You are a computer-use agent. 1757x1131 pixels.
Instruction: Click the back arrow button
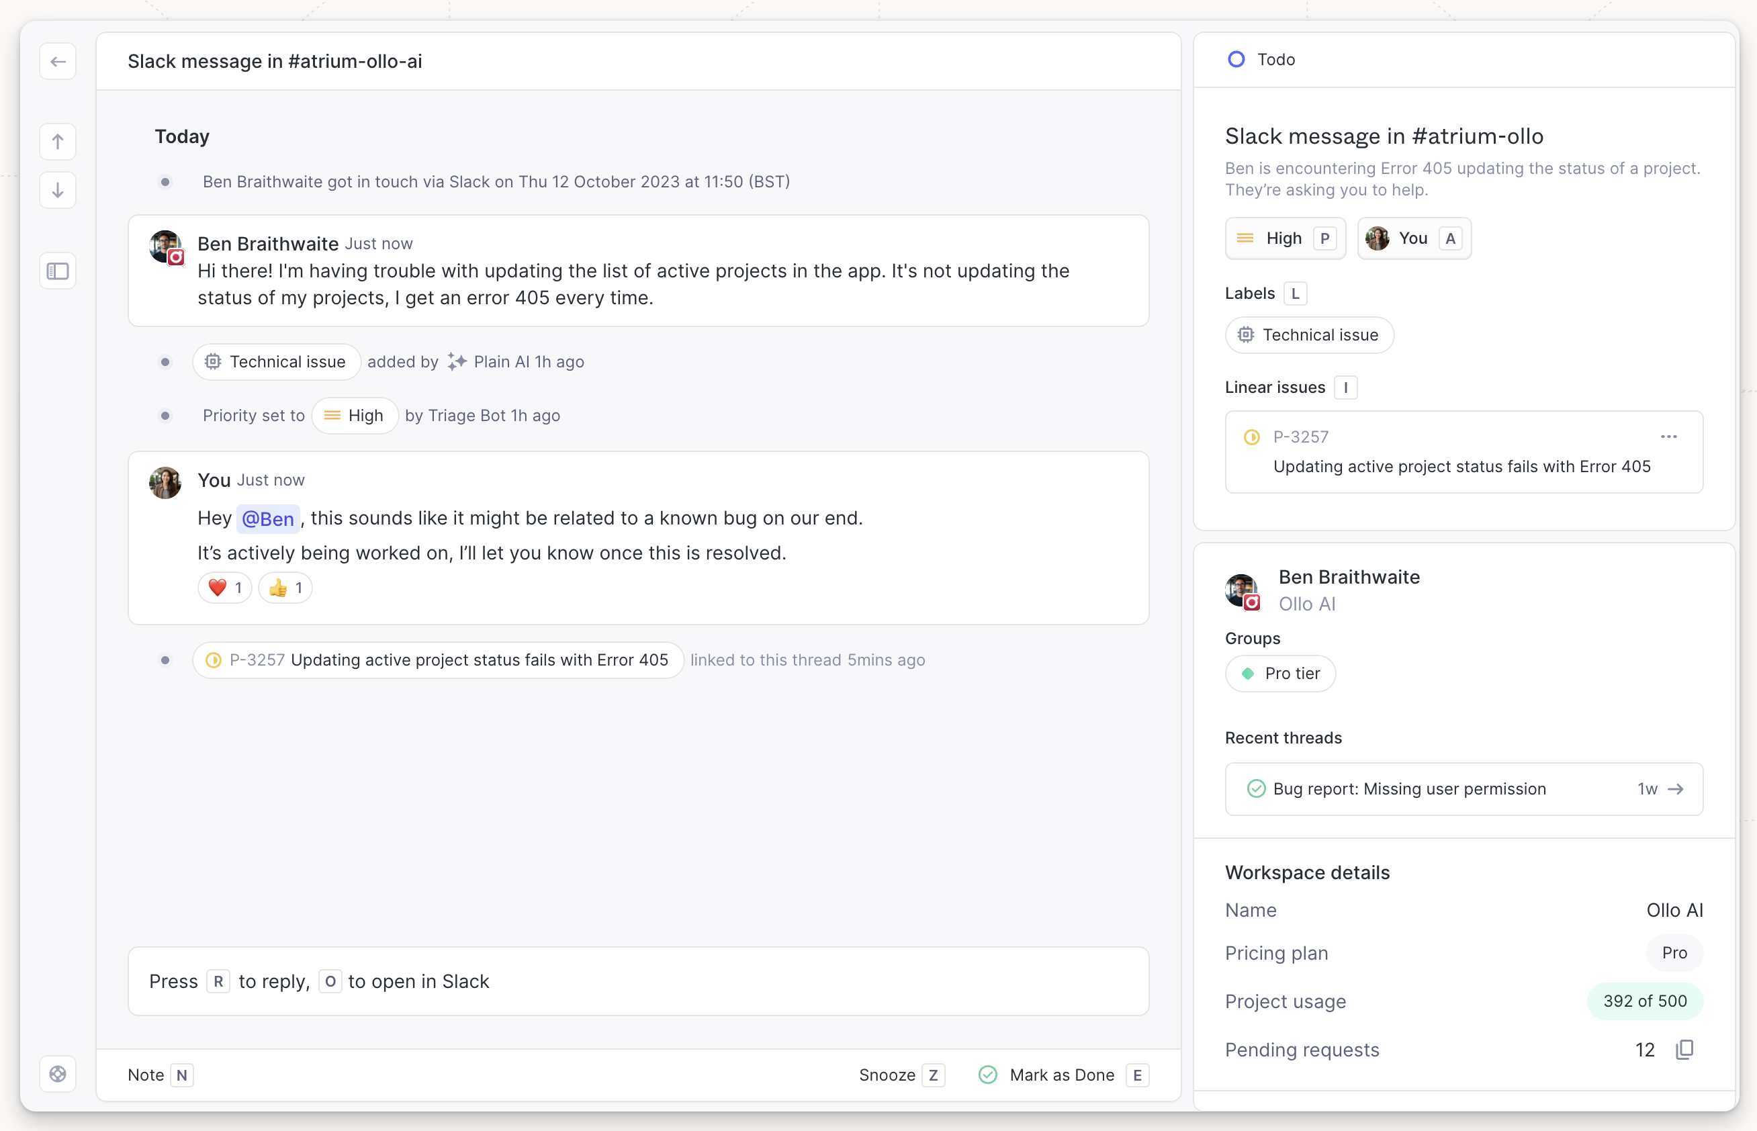point(58,62)
